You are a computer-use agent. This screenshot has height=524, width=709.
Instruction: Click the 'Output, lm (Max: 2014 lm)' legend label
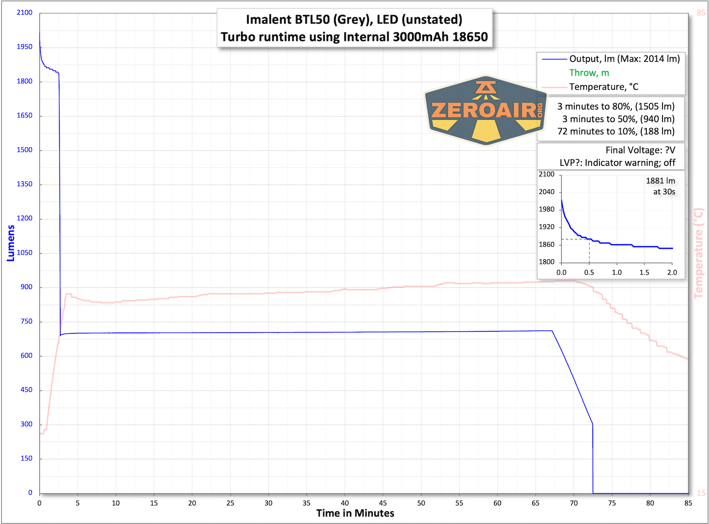[624, 59]
